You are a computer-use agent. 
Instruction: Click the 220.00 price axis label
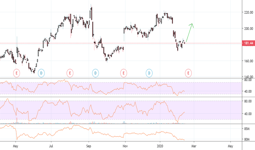[x=249, y=12]
